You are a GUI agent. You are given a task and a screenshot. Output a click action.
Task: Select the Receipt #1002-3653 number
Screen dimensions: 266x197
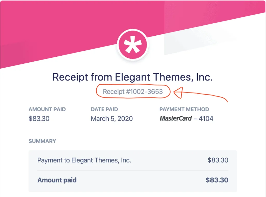[133, 92]
